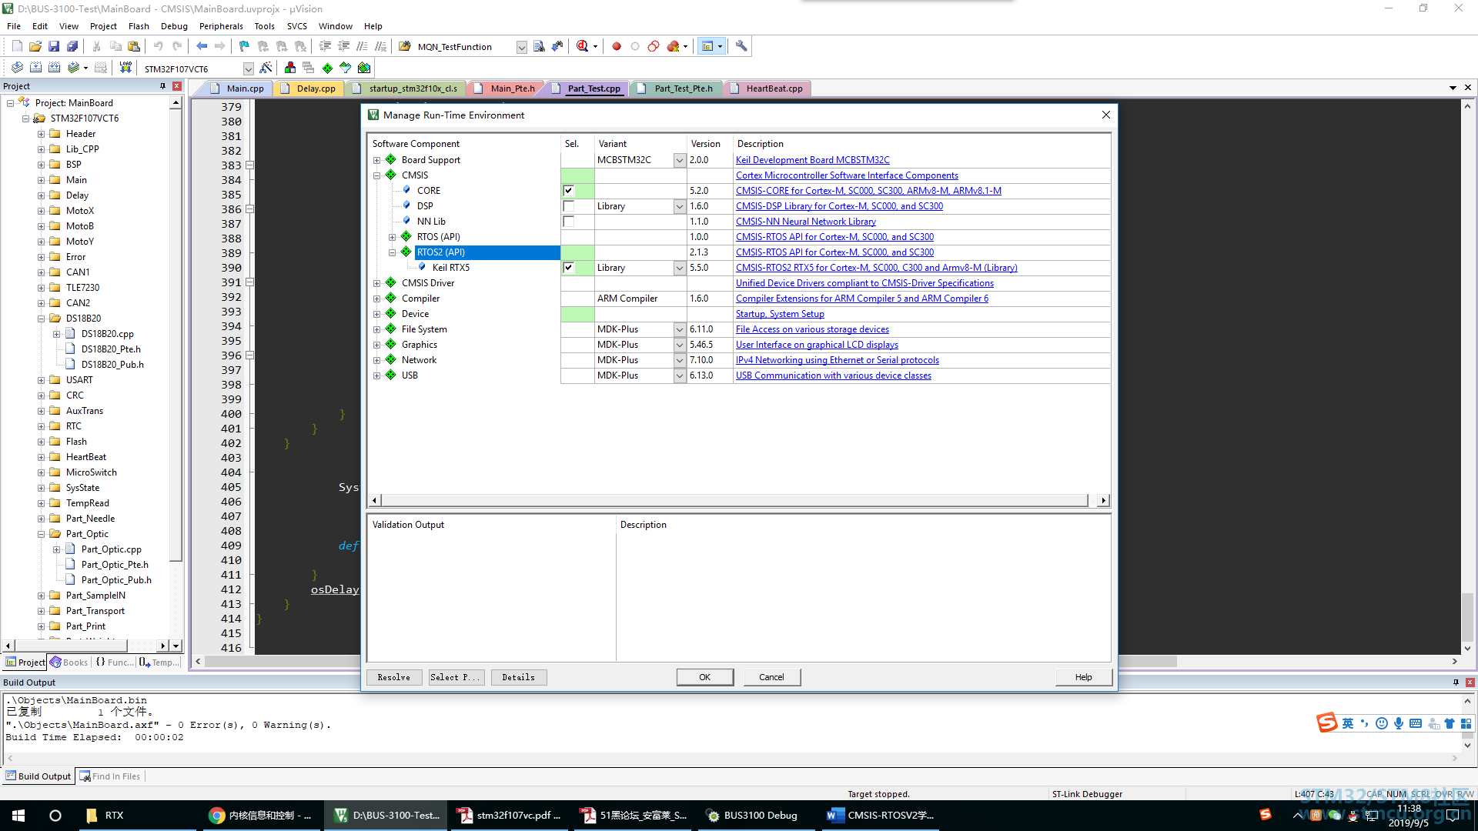The width and height of the screenshot is (1478, 831).
Task: Download code to flash with LOAD icon
Action: tap(125, 68)
